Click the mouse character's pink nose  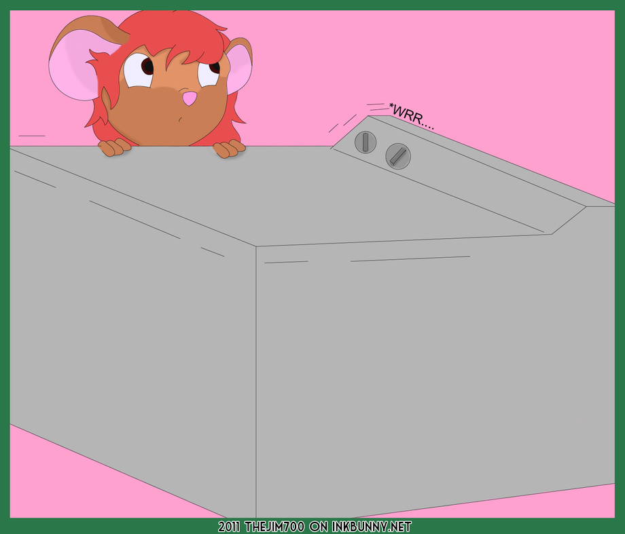point(190,98)
